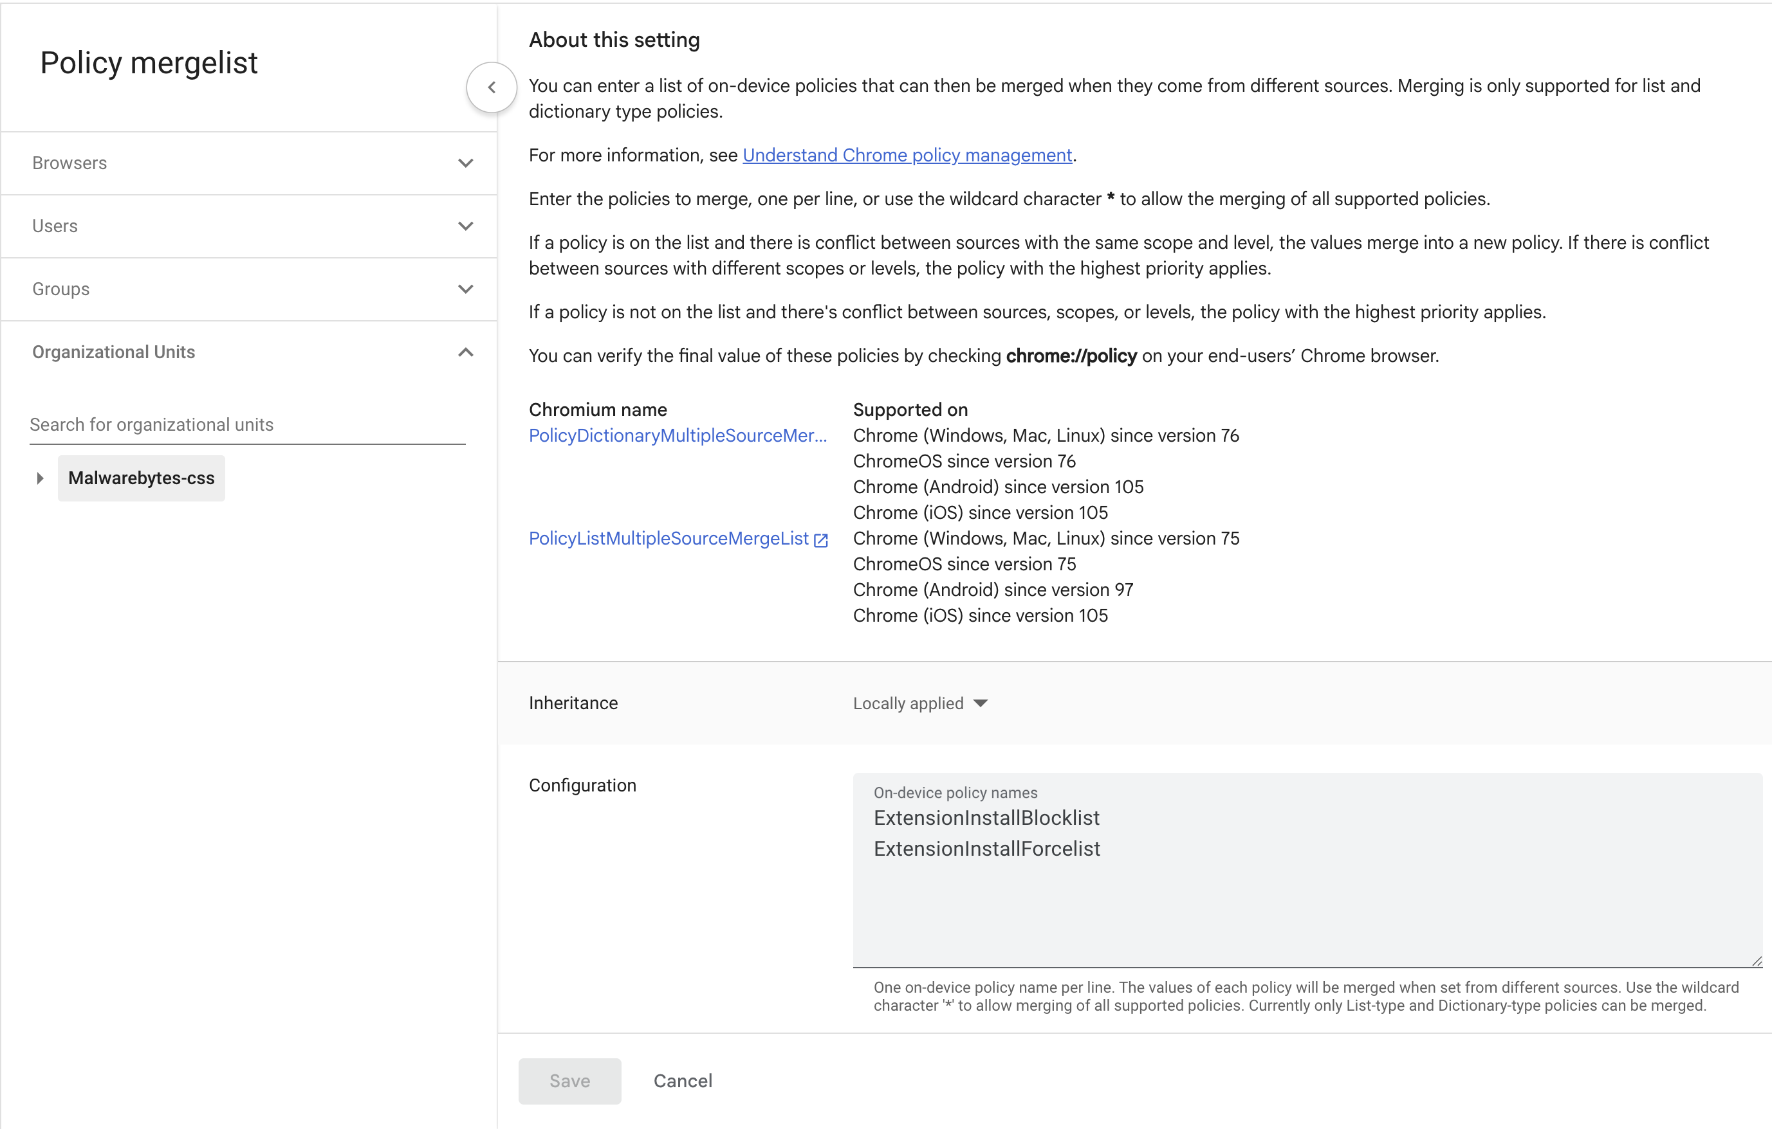This screenshot has width=1772, height=1129.
Task: Click the Inheritance label
Action: point(573,703)
